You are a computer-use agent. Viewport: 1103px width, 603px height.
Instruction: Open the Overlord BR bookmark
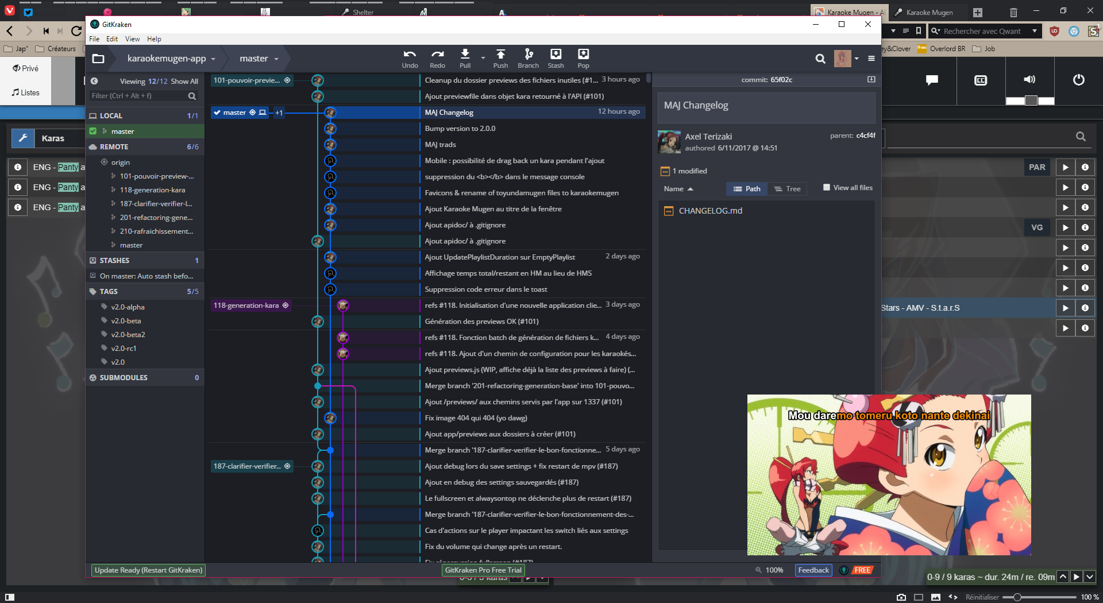click(x=941, y=49)
